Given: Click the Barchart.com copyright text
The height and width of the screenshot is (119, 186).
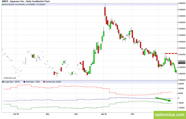Looking at the screenshot, I should [10, 78].
